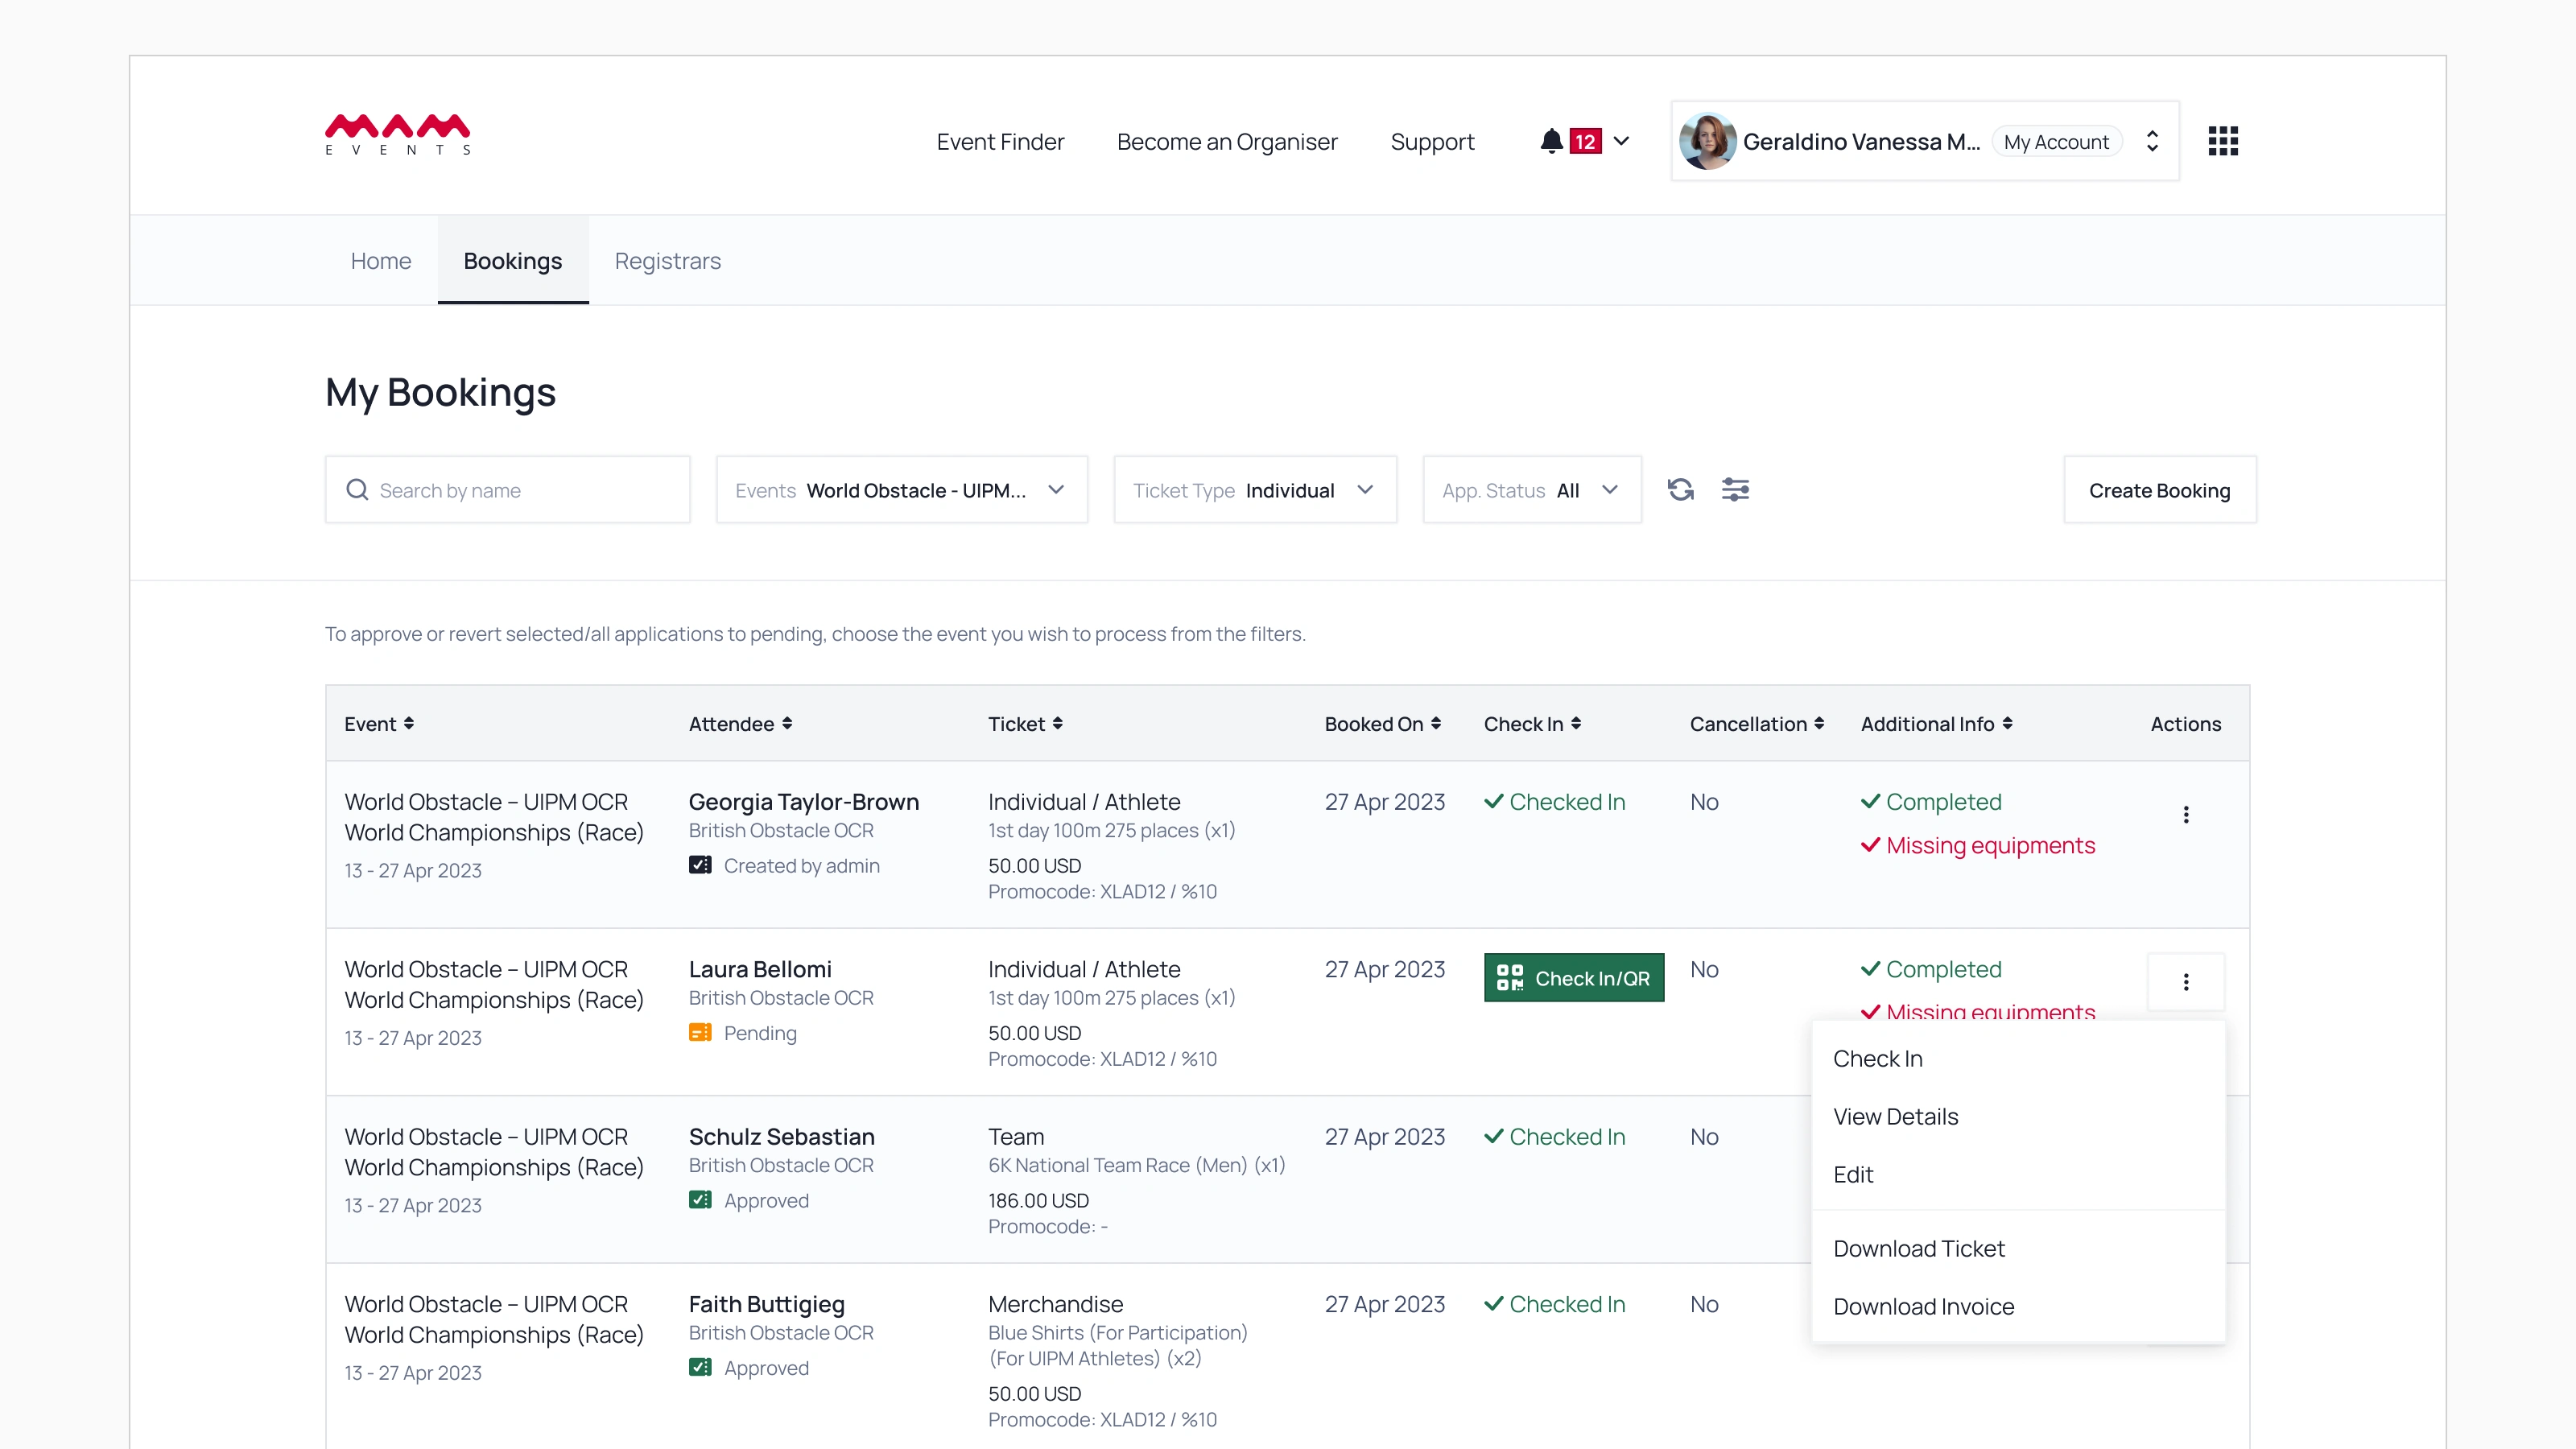Screen dimensions: 2576x1449
Task: Switch to the Home tab
Action: tap(381, 261)
